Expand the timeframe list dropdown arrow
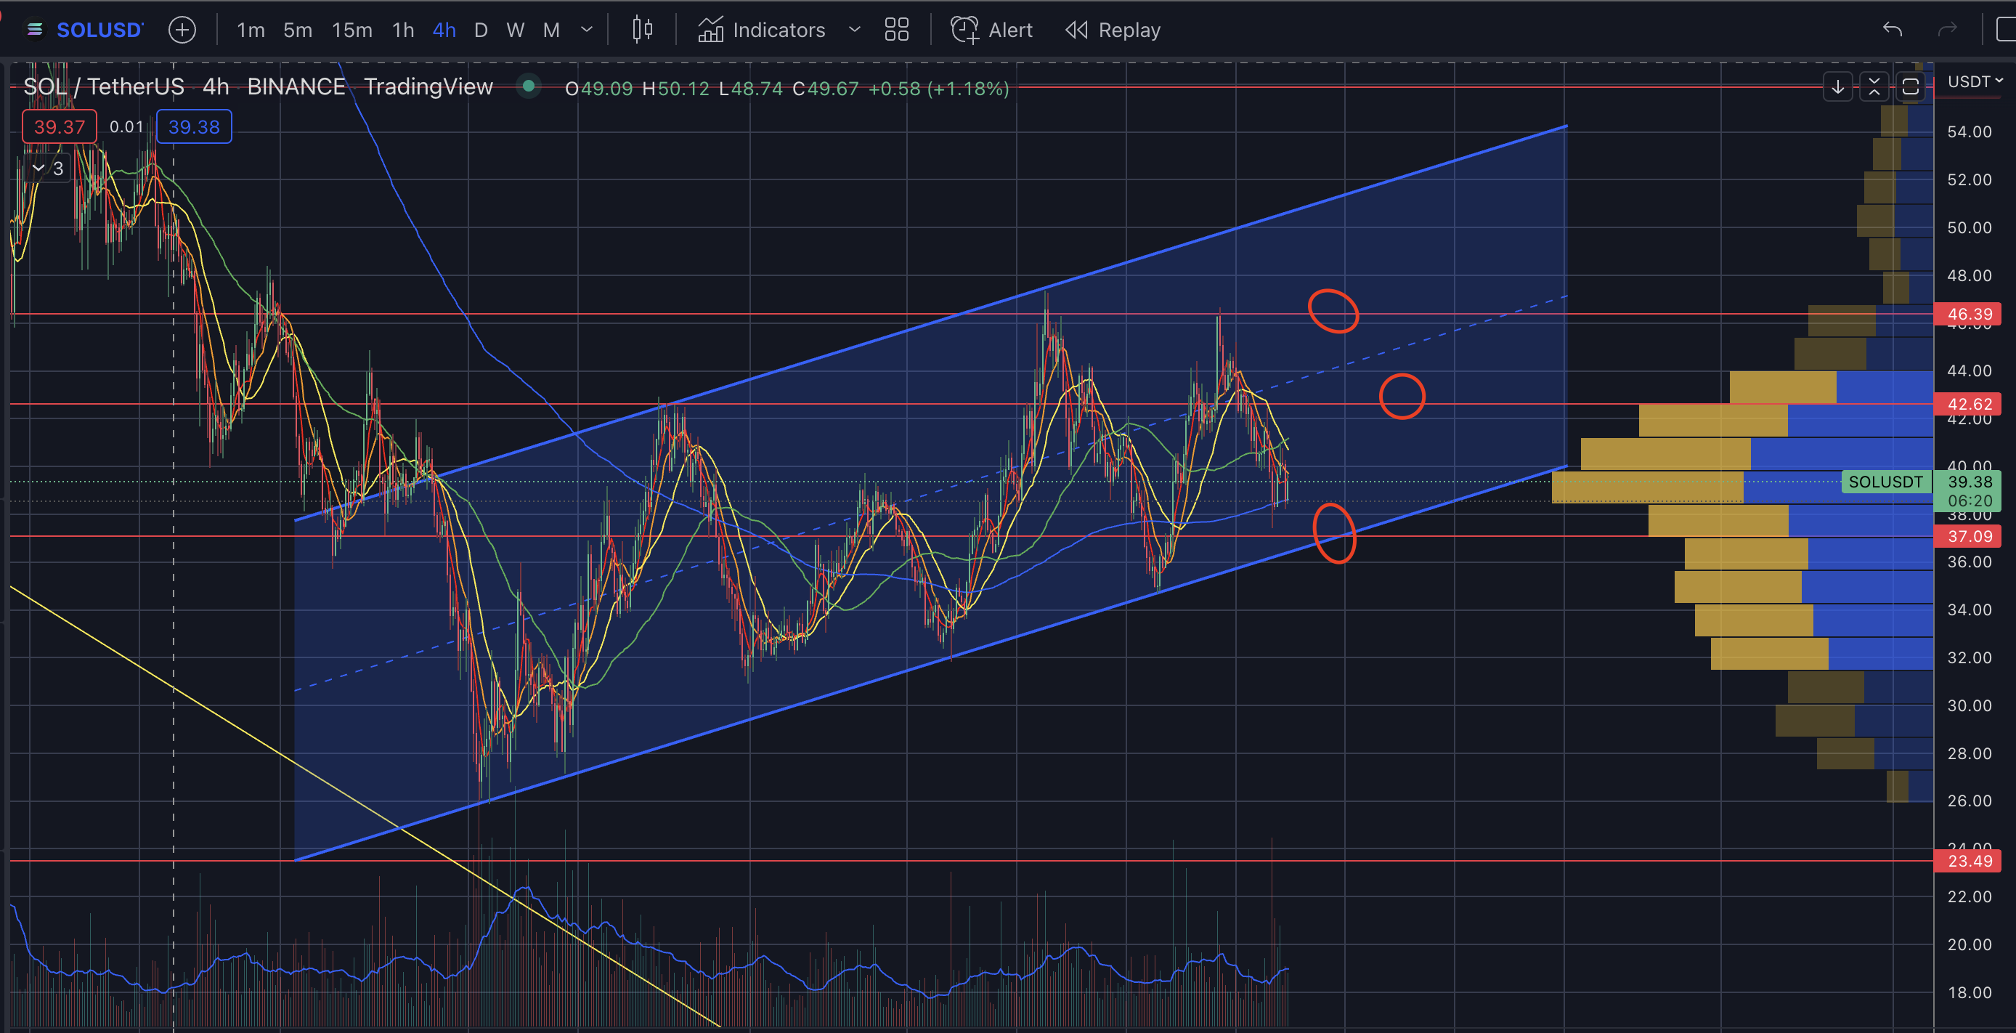Viewport: 2016px width, 1033px height. 586,30
